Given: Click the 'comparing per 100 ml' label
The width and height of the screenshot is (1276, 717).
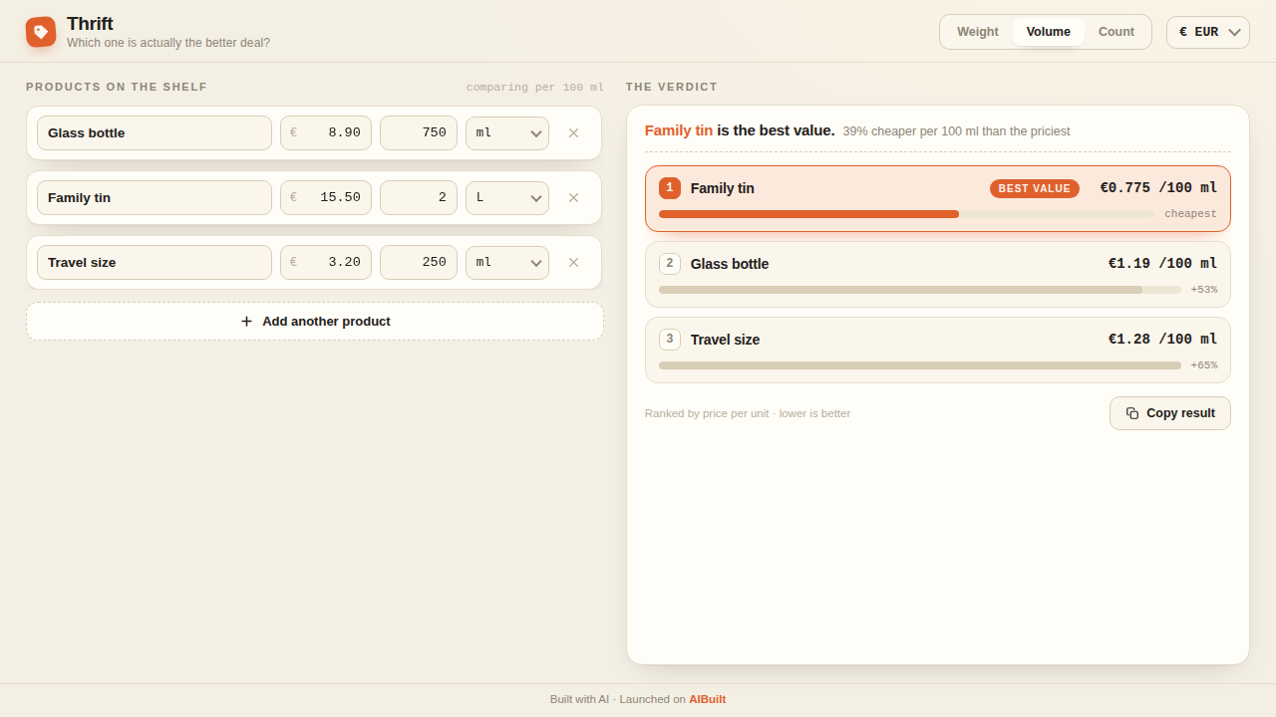Looking at the screenshot, I should point(535,88).
